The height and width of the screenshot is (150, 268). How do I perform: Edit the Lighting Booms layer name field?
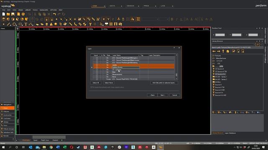click(x=126, y=67)
